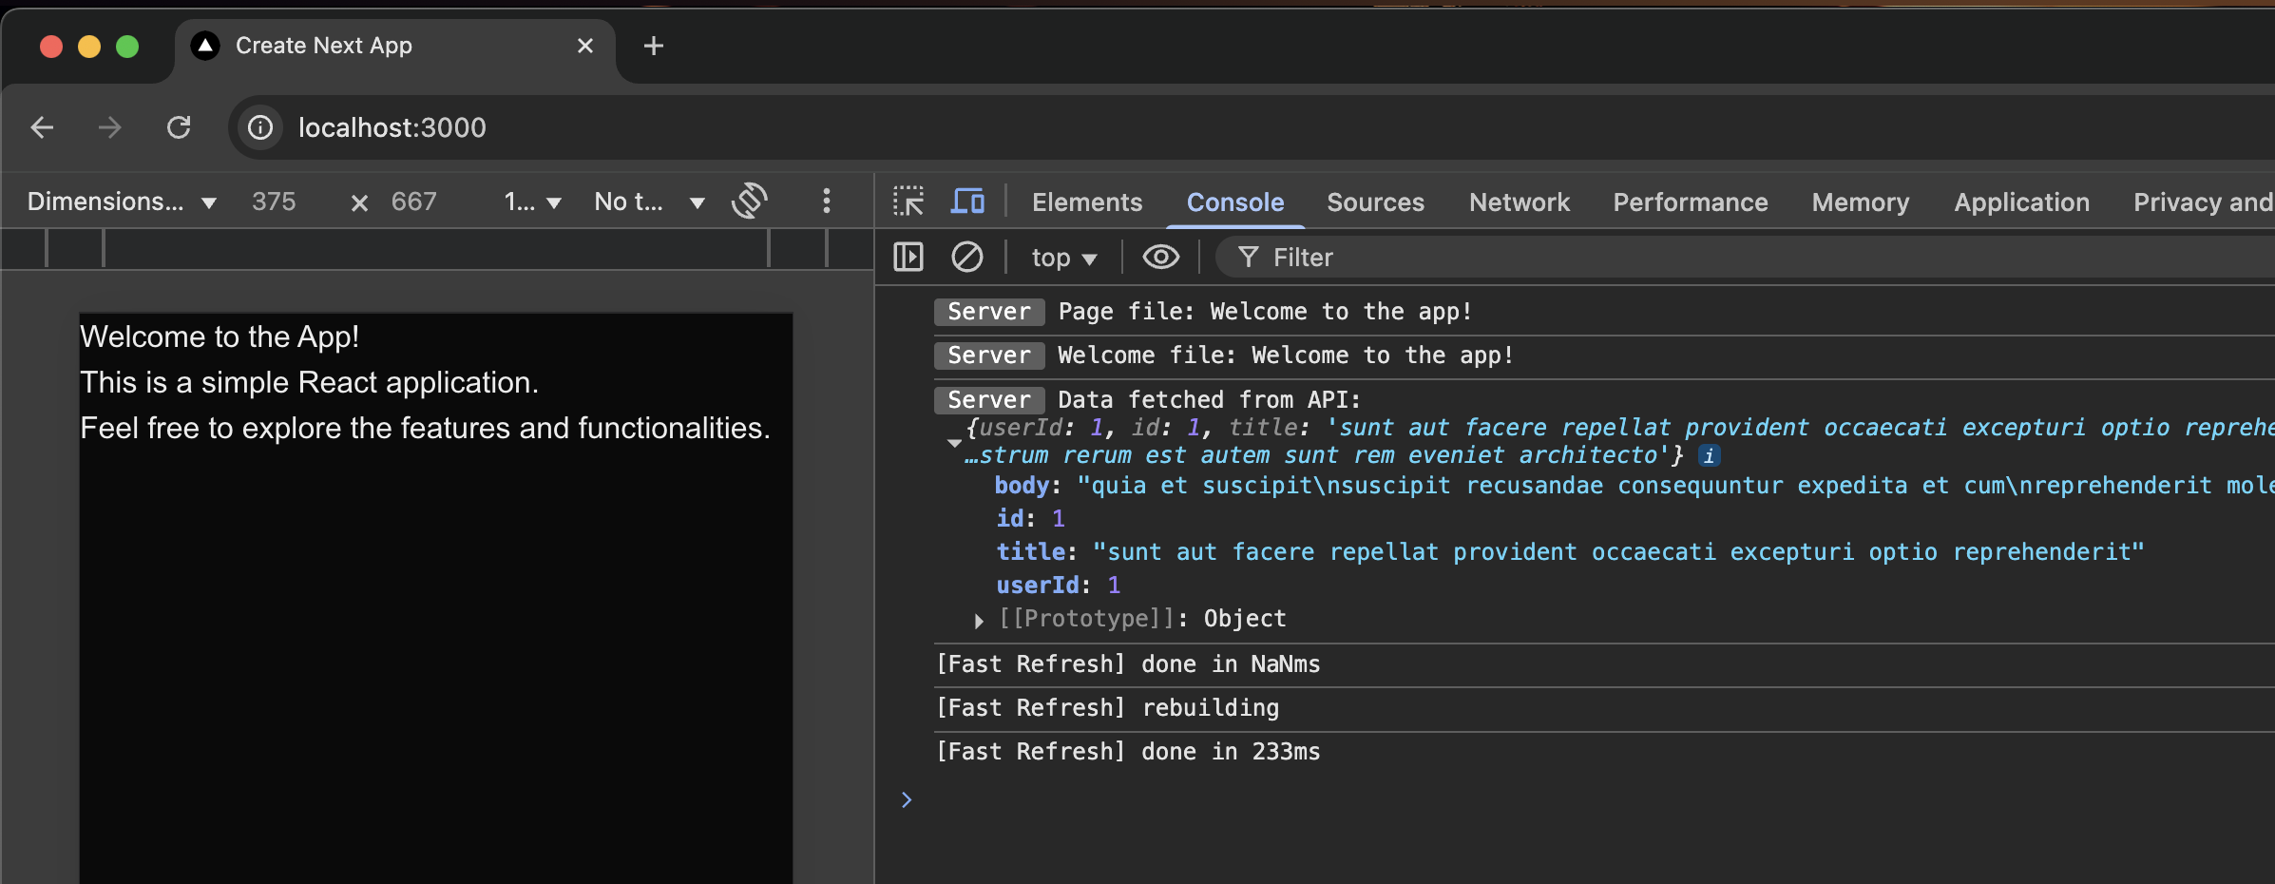Image resolution: width=2275 pixels, height=884 pixels.
Task: Switch to the Sources tab
Action: [x=1375, y=202]
